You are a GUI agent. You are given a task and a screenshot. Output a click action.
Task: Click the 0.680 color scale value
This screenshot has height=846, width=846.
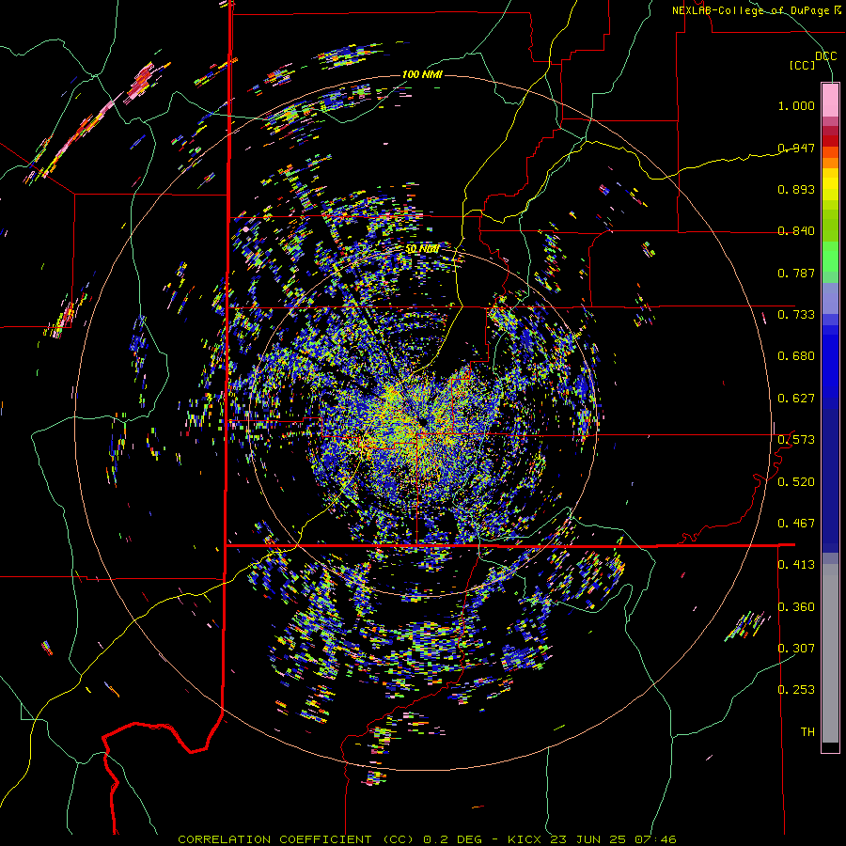click(x=796, y=356)
